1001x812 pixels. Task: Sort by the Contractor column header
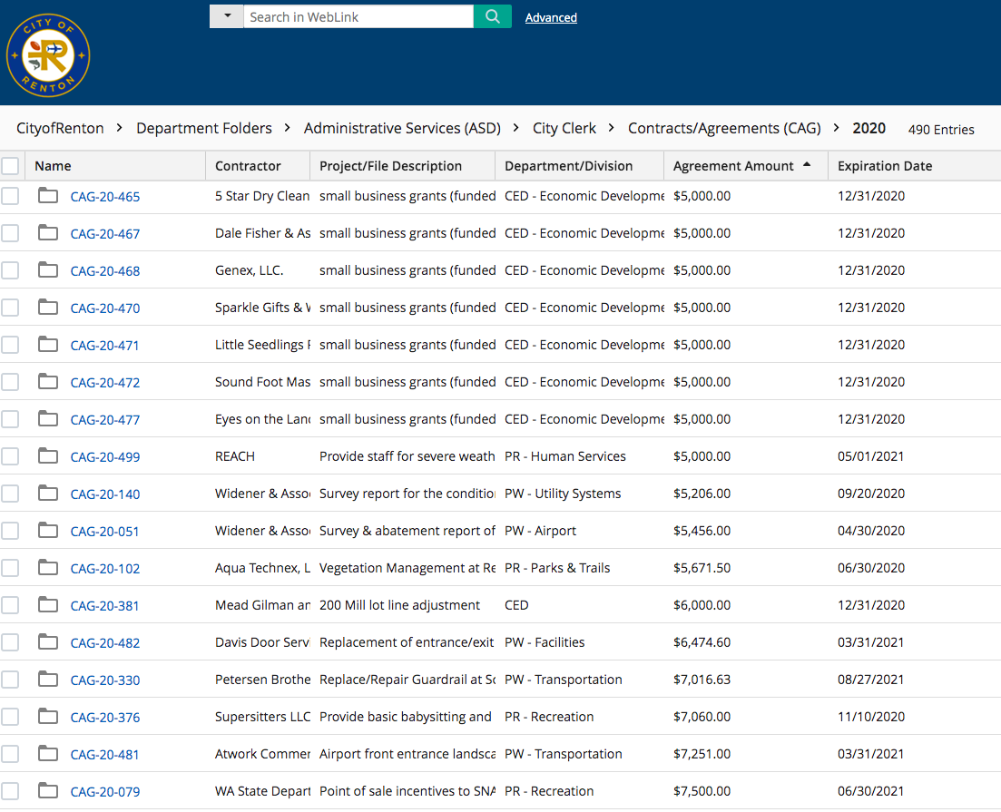[248, 166]
